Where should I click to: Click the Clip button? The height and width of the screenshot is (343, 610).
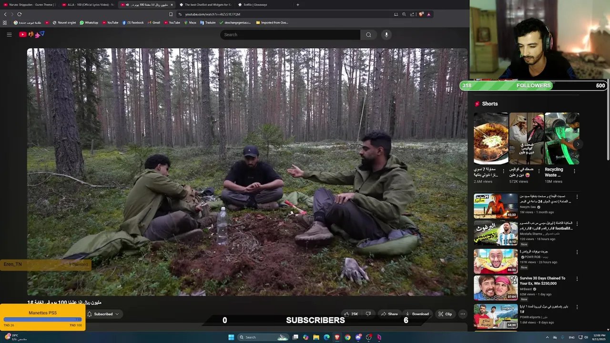click(x=445, y=314)
